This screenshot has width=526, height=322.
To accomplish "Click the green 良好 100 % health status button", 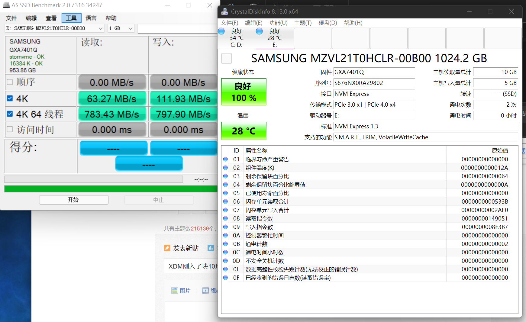I will point(244,92).
